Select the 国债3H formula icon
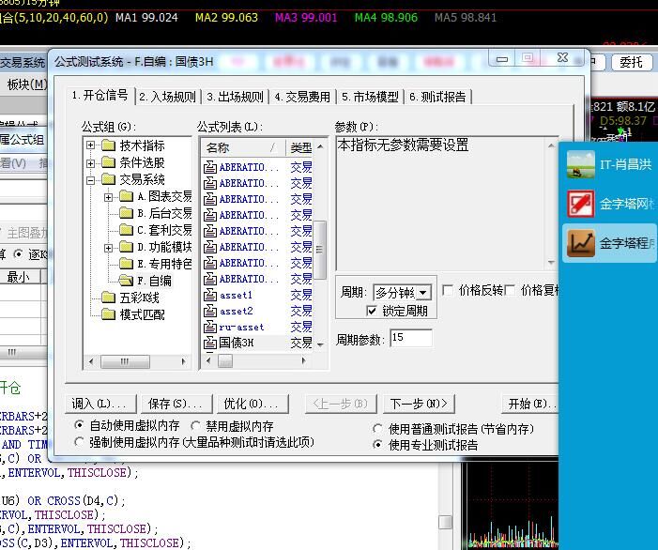 [210, 344]
